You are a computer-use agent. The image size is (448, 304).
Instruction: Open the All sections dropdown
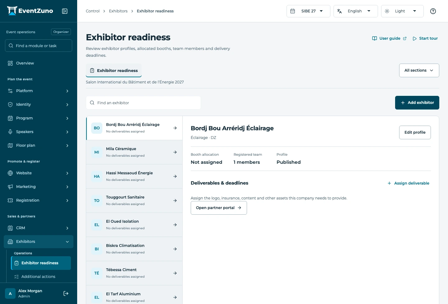(419, 70)
